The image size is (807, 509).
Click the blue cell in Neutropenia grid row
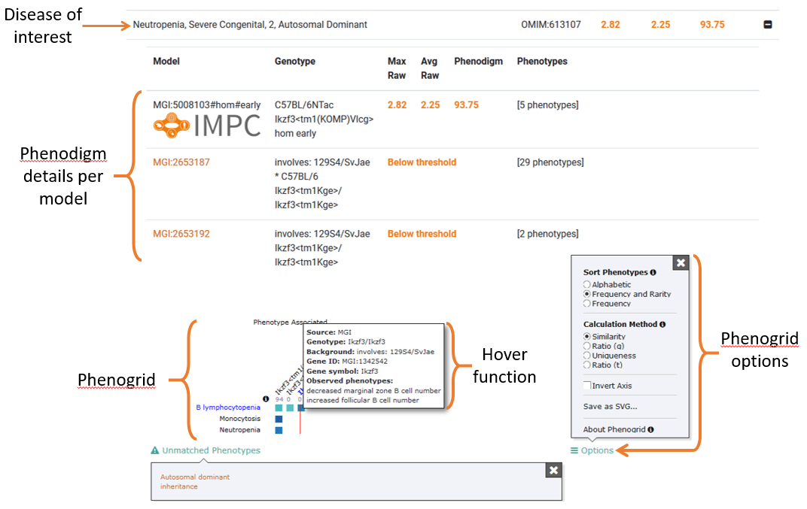click(279, 430)
